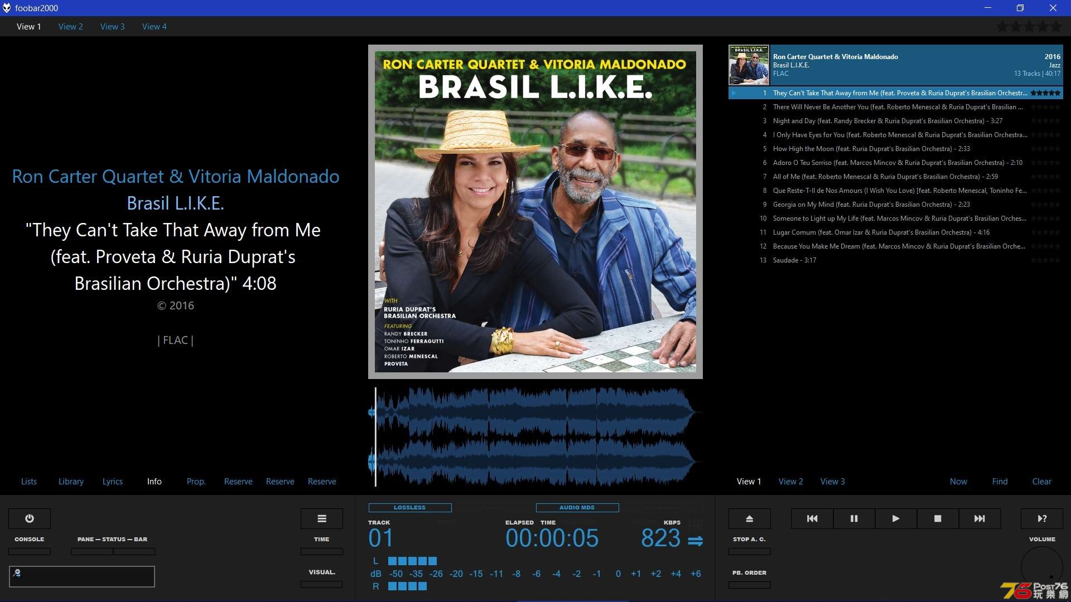Click the LOSSLESS indicator
Screen dimensions: 1071x602
point(410,507)
